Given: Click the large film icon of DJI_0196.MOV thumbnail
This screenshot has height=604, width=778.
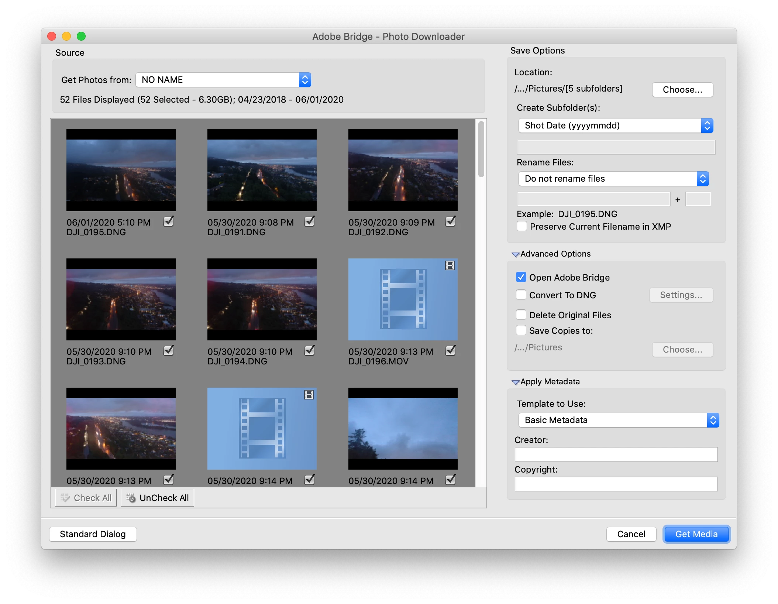Looking at the screenshot, I should pyautogui.click(x=403, y=299).
